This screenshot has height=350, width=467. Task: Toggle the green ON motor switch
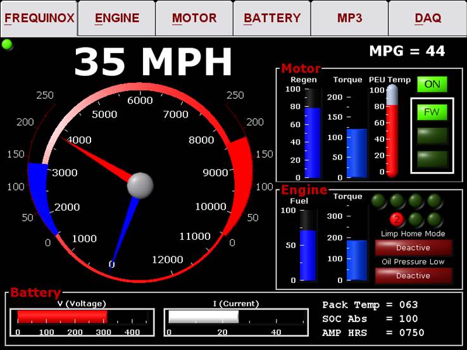pos(432,84)
